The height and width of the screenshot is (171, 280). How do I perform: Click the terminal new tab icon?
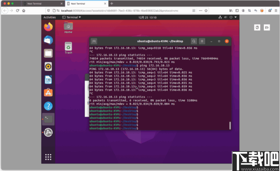pos(94,41)
